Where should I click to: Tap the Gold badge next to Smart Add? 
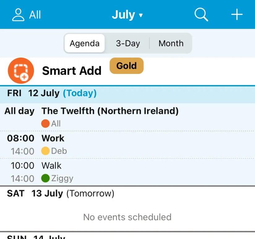point(126,66)
